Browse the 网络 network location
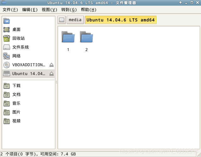This screenshot has width=201, height=157. click(x=28, y=56)
